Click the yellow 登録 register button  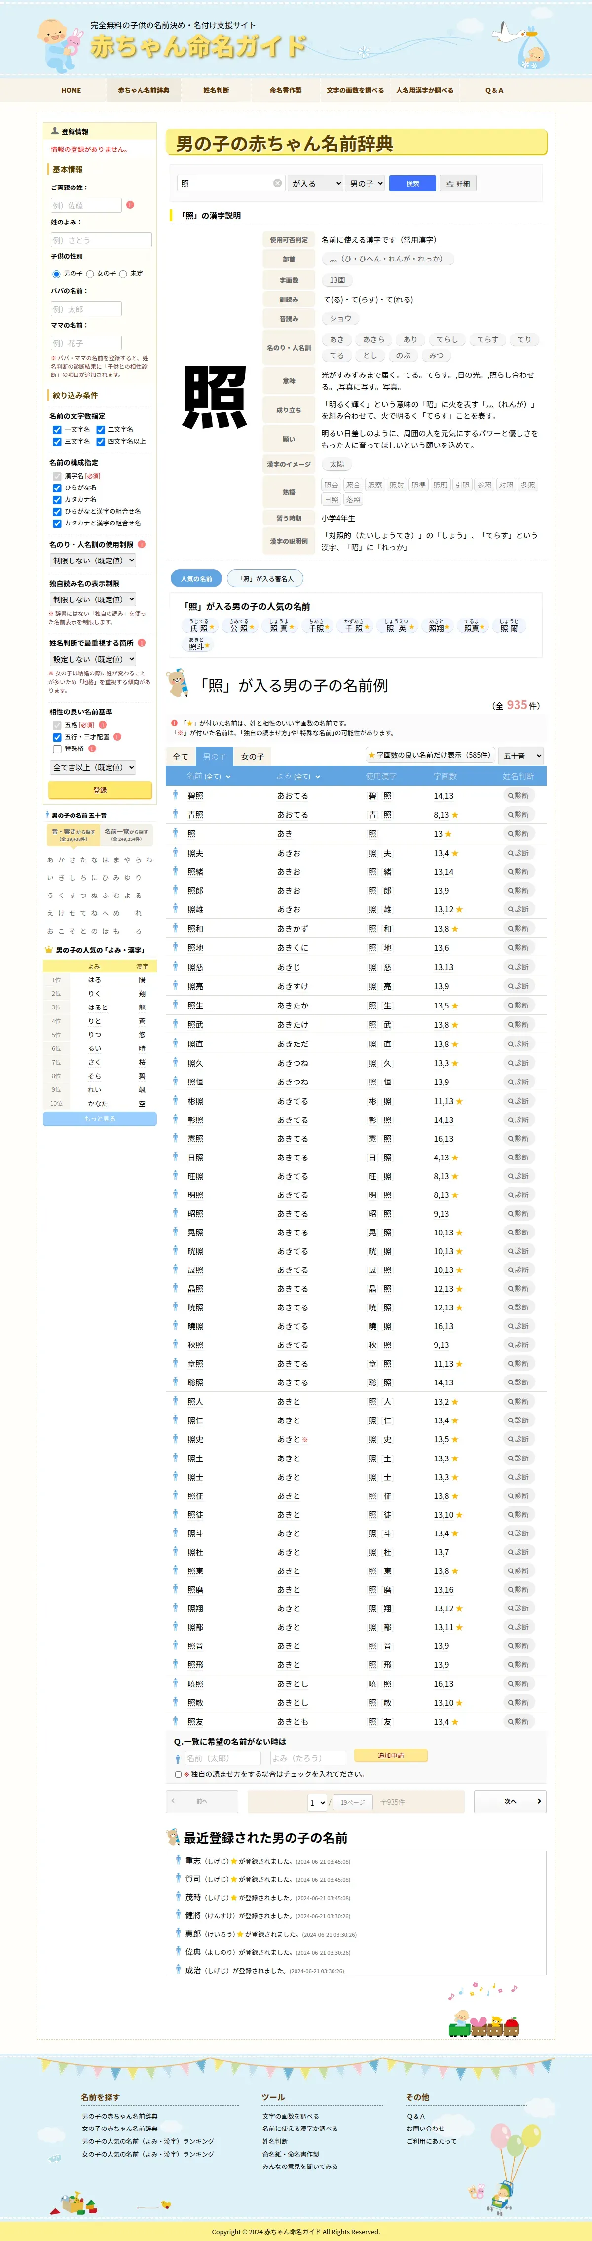(100, 790)
